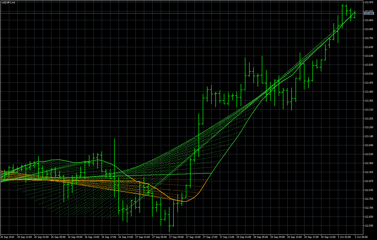Select the 26 Sep 21:00 time label
377x240 pixels.
point(126,237)
